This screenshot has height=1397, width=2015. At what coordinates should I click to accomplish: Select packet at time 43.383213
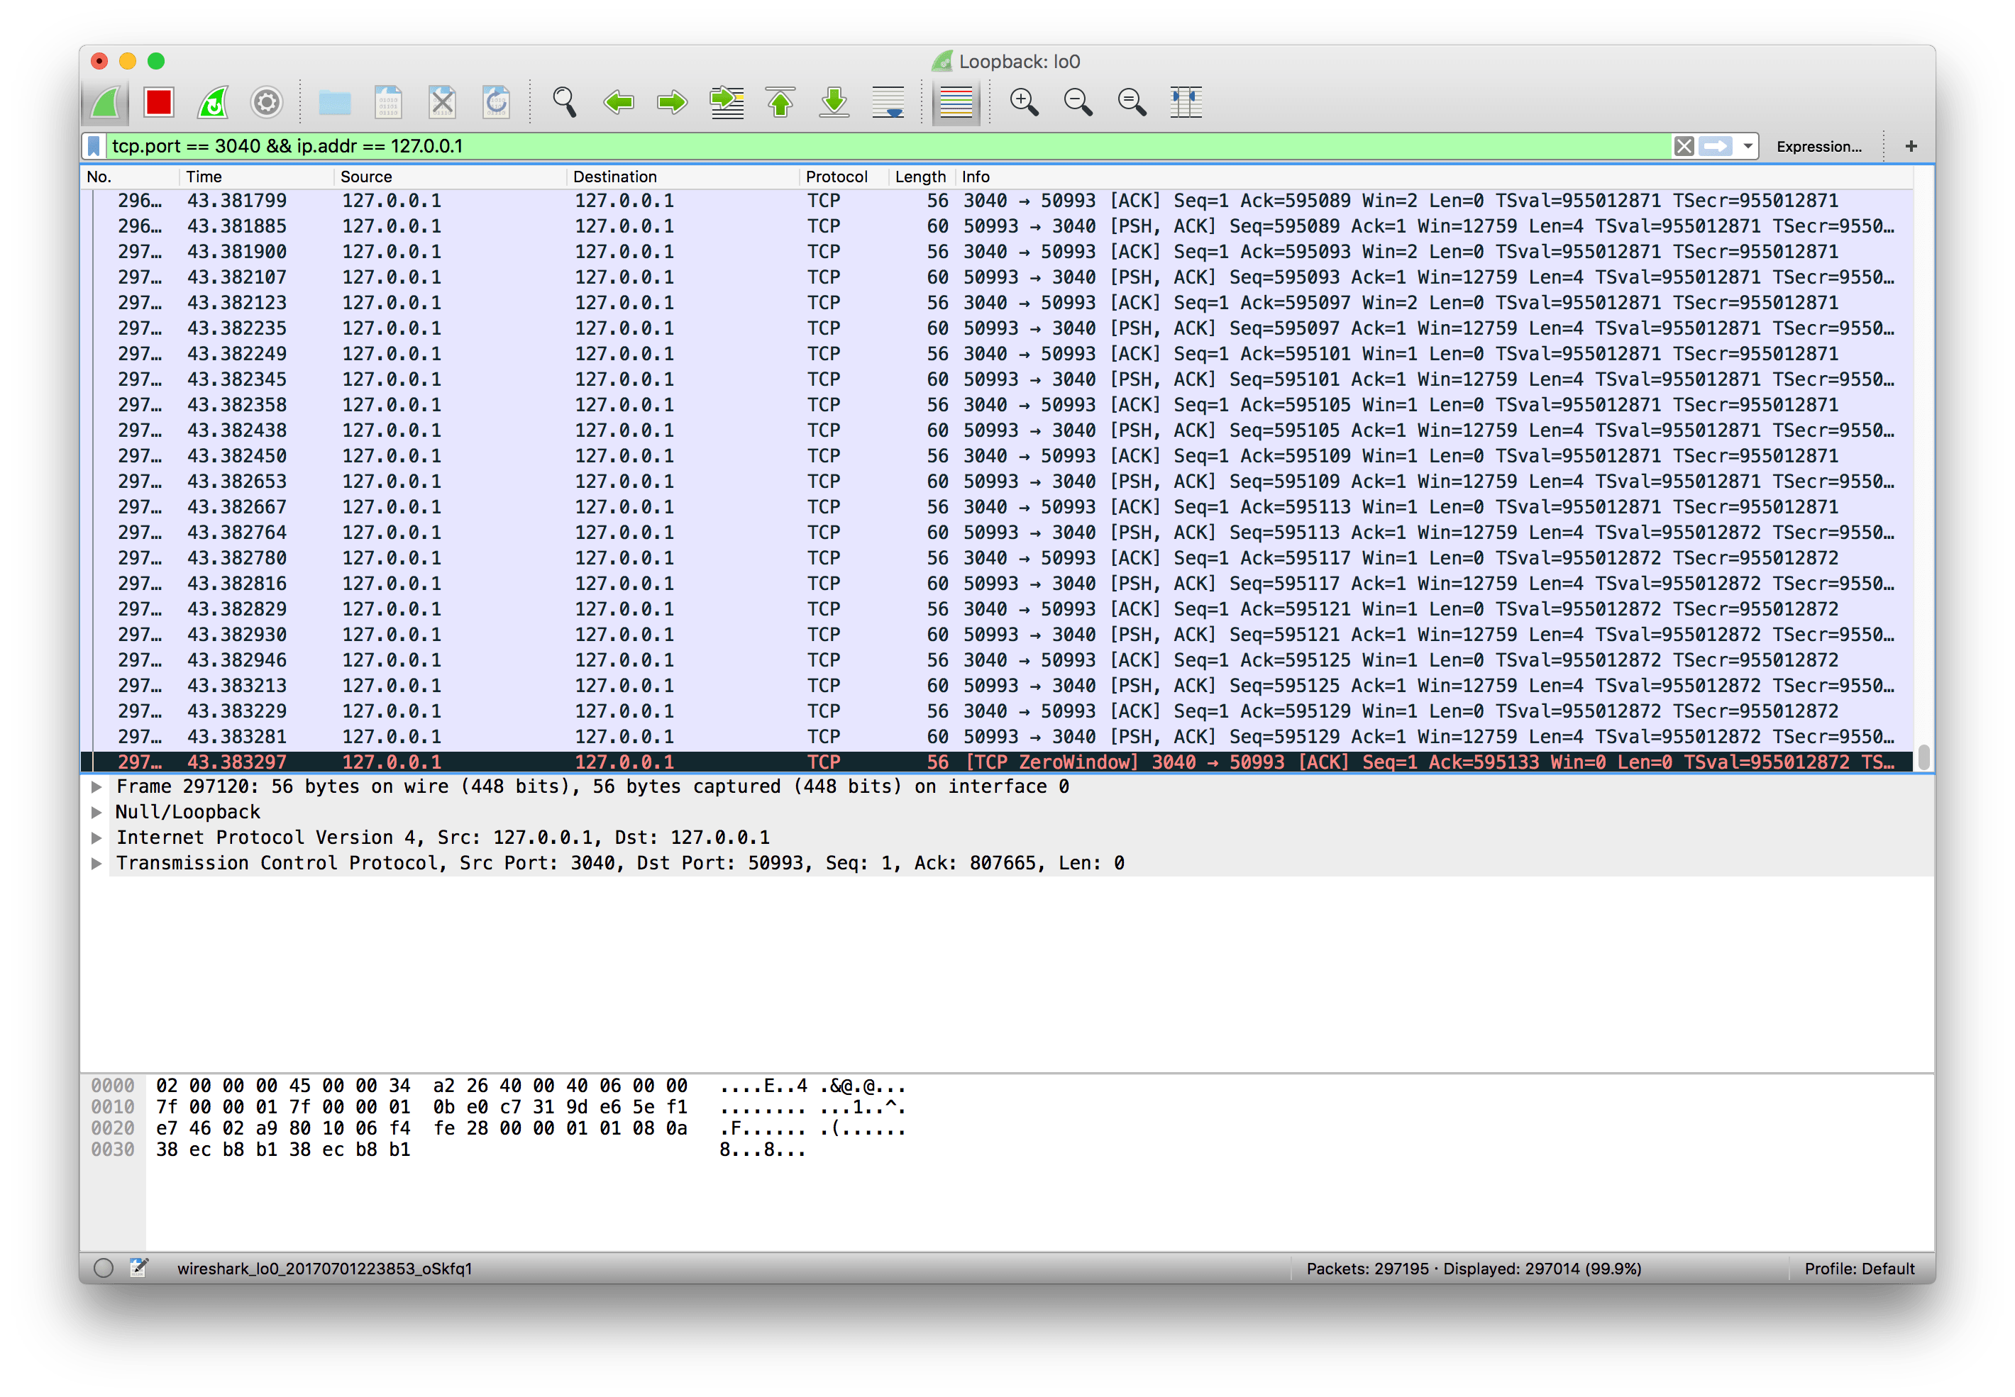(x=997, y=685)
